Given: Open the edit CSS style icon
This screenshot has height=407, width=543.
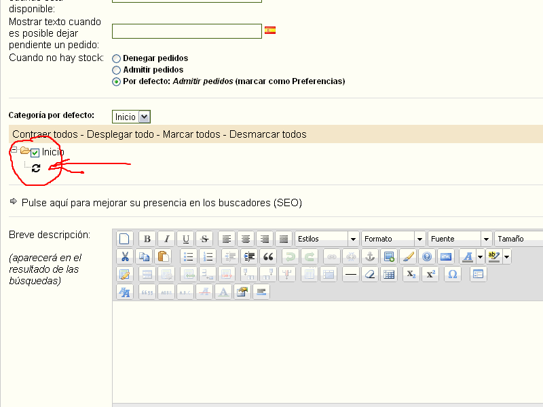Looking at the screenshot, I should [125, 292].
